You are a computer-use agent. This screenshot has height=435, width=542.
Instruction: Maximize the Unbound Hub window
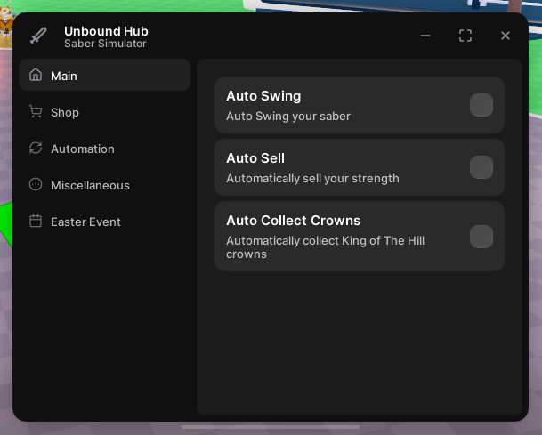coord(465,36)
